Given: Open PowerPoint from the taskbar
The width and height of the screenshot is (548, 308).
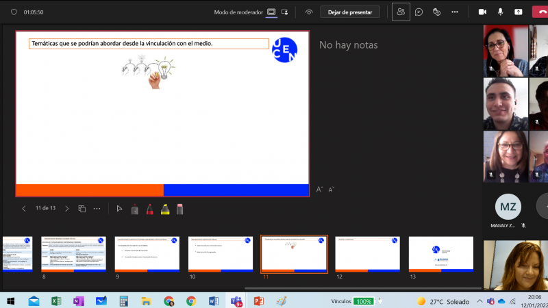Looking at the screenshot, I should point(258,301).
